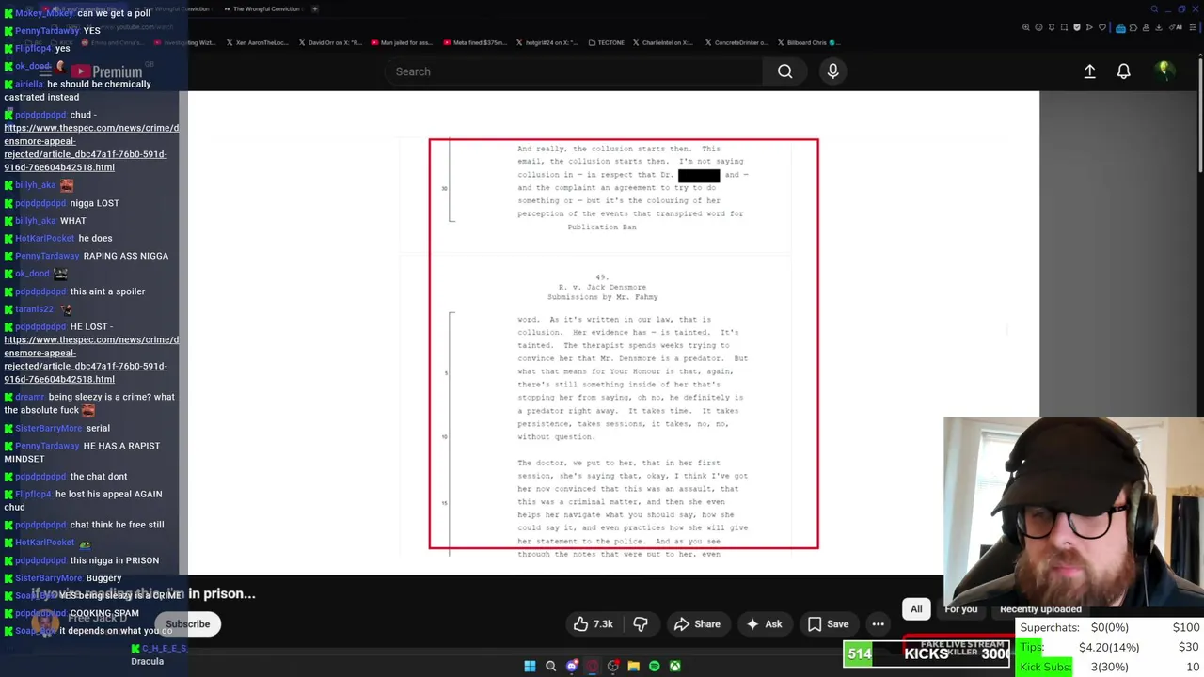The height and width of the screenshot is (677, 1204).
Task: Open first thespec.com Densmore appeal link in chat
Action: (90, 148)
